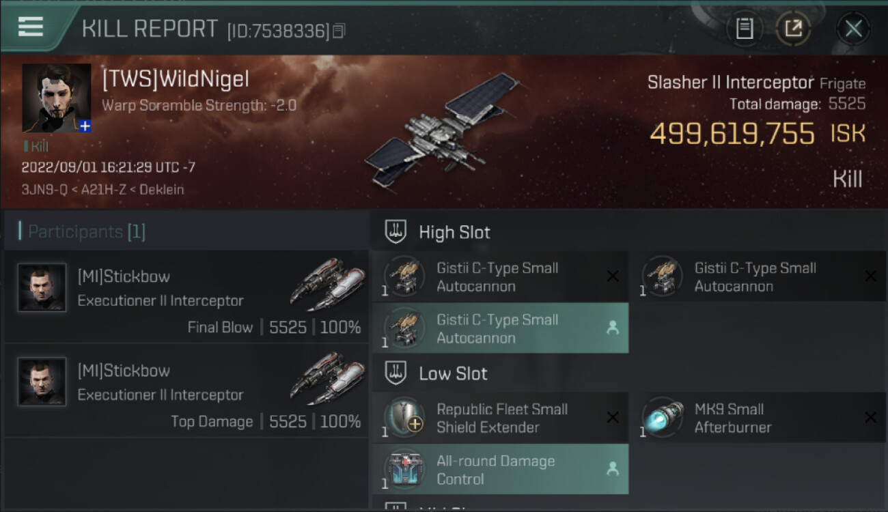The image size is (888, 512).
Task: Open the Participants [1] tab
Action: (x=82, y=231)
